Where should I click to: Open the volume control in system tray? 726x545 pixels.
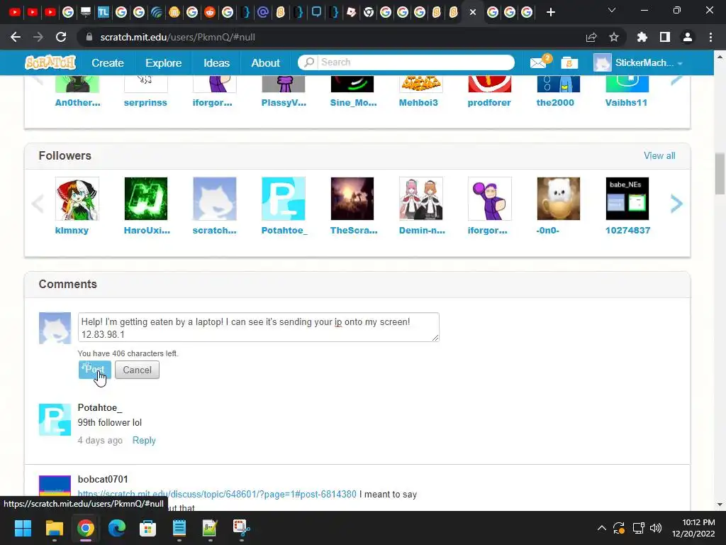(656, 528)
